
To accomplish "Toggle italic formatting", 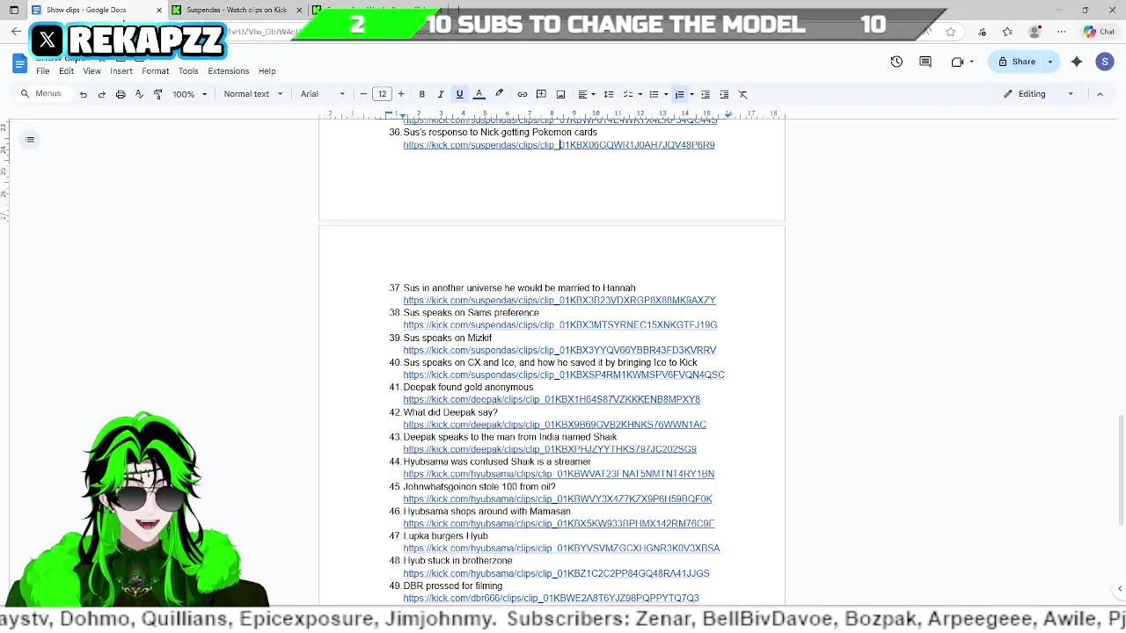I will coord(441,94).
